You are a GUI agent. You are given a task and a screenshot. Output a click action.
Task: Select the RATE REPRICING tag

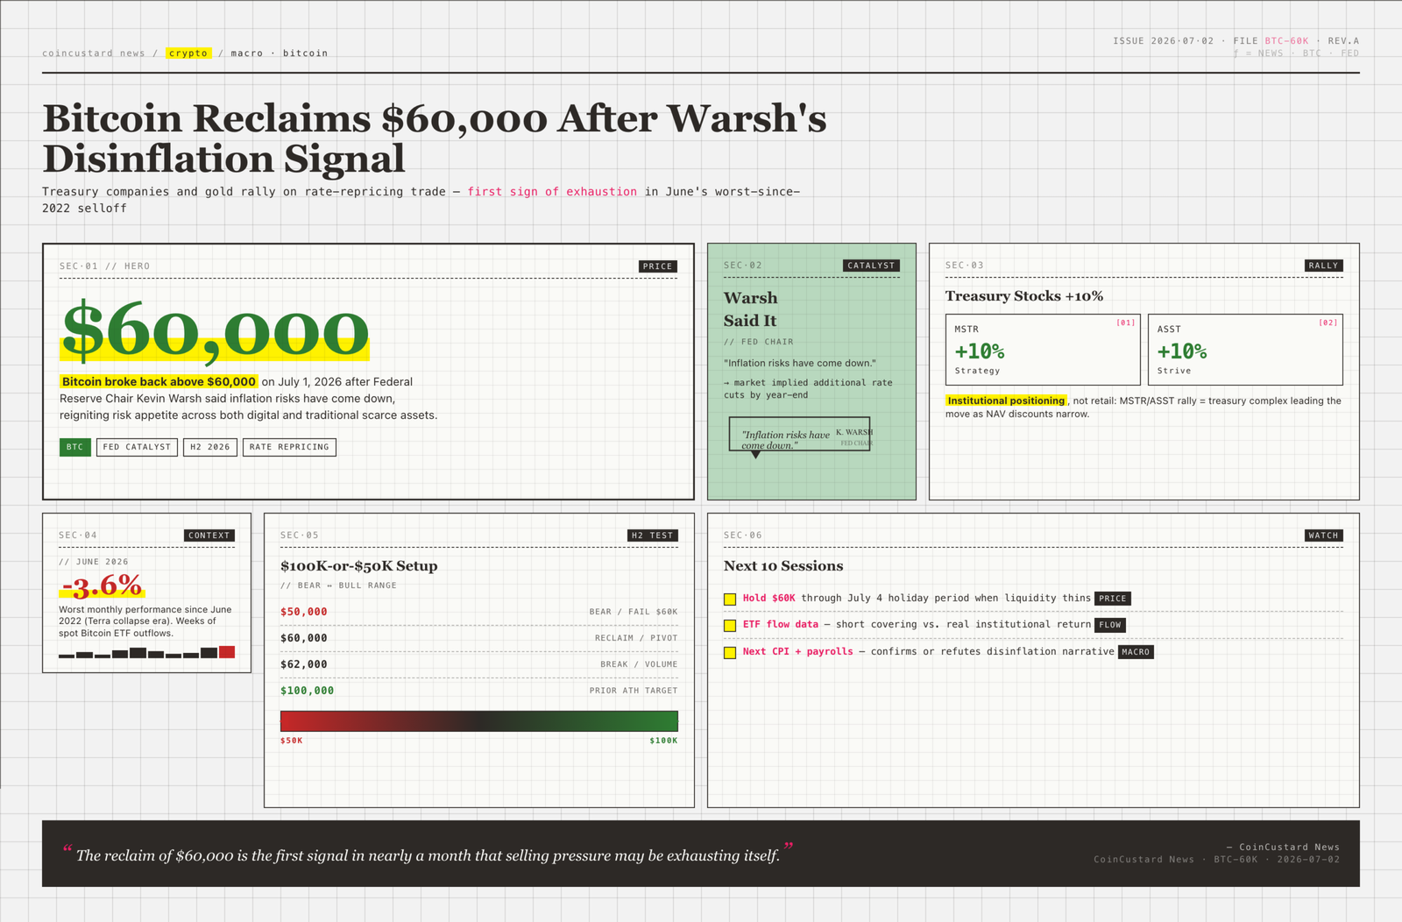(x=289, y=447)
